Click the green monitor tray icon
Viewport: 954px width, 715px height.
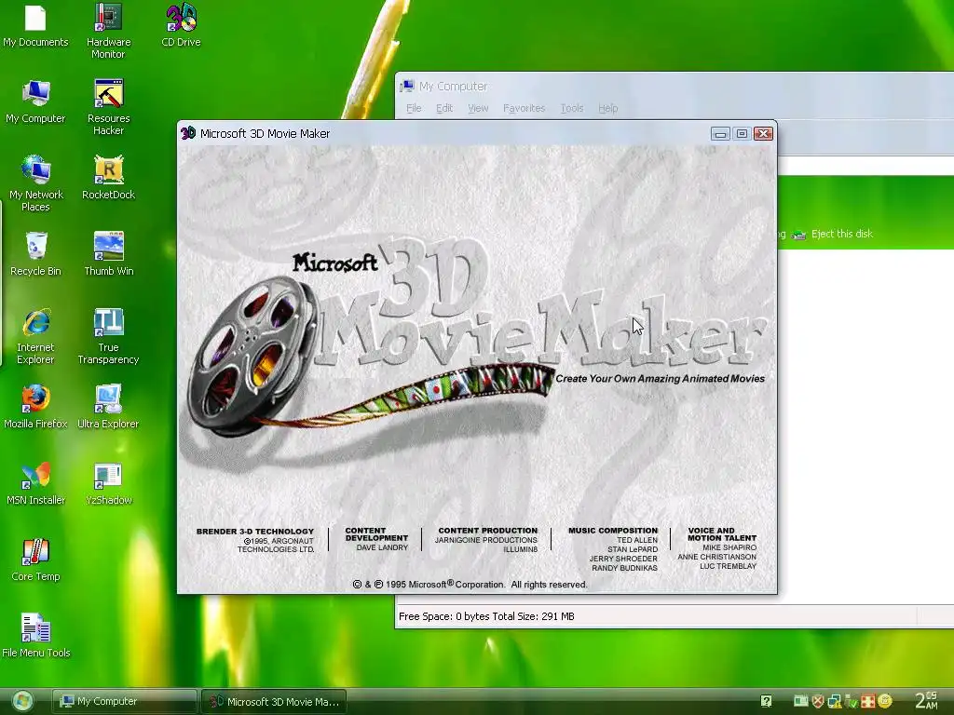pos(800,702)
